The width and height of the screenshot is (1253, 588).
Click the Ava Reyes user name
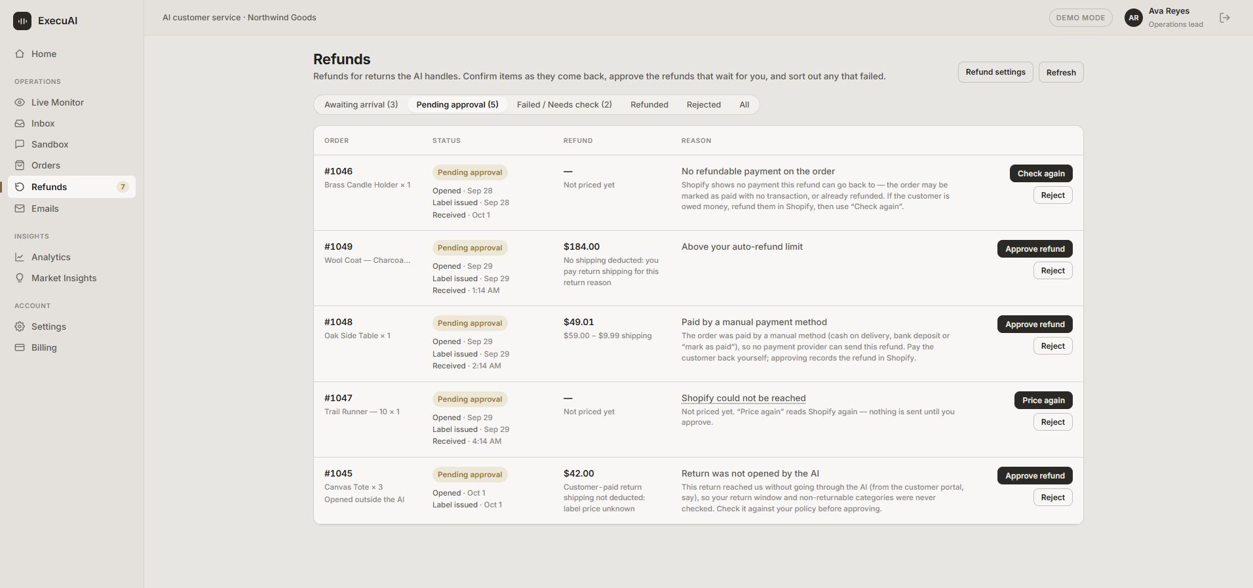pyautogui.click(x=1169, y=11)
